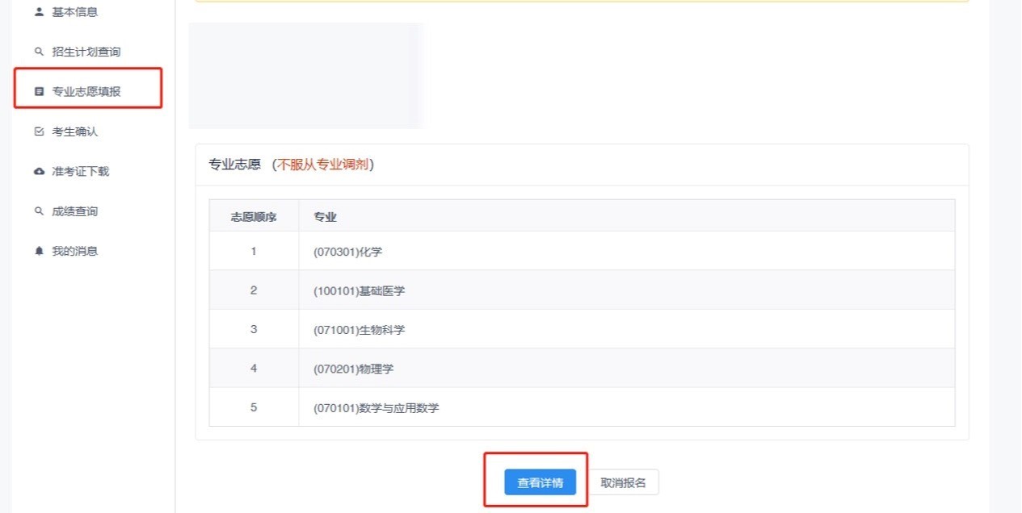Click the bell icon beside 我的消息
Image resolution: width=1022 pixels, height=513 pixels.
(x=39, y=251)
